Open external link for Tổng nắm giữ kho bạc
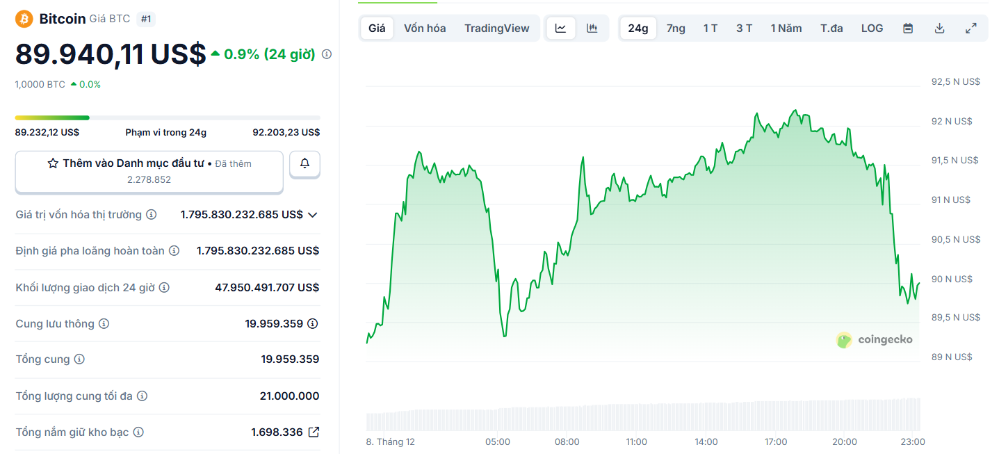The width and height of the screenshot is (999, 454). point(314,432)
